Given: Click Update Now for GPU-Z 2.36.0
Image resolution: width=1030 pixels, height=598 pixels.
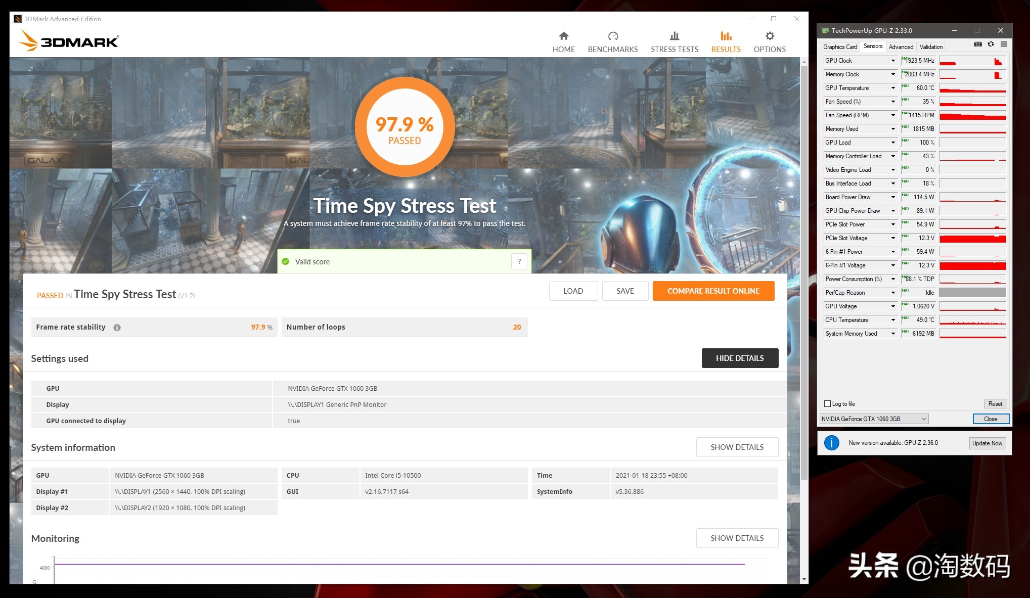Looking at the screenshot, I should click(x=987, y=443).
